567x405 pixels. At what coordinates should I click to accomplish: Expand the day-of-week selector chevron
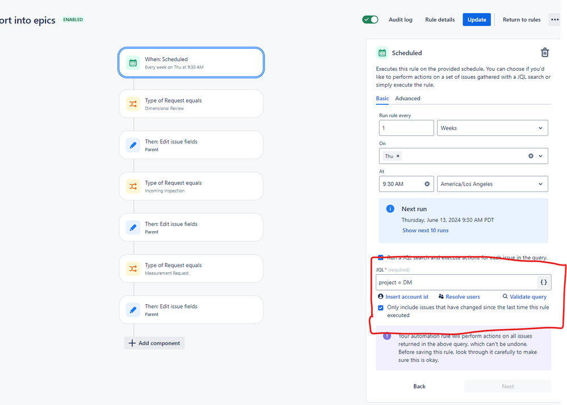point(540,156)
